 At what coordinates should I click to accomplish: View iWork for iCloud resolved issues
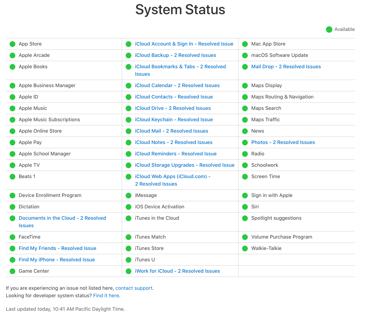tap(177, 271)
